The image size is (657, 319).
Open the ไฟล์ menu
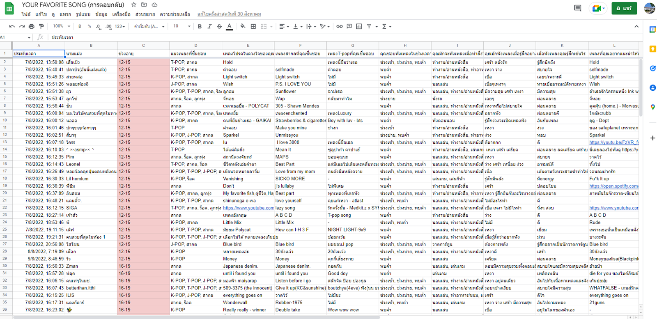click(x=26, y=14)
